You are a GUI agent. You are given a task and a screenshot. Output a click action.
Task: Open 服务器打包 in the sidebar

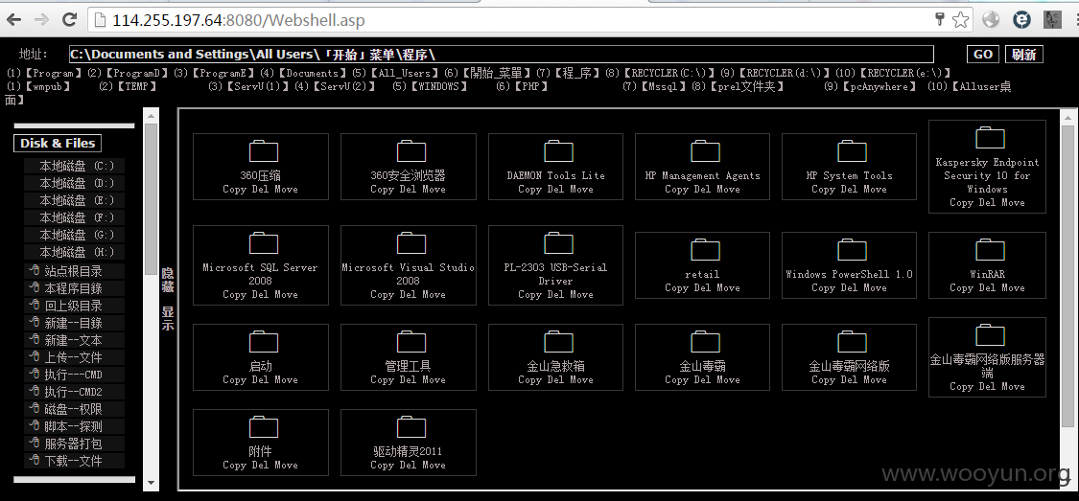(74, 443)
